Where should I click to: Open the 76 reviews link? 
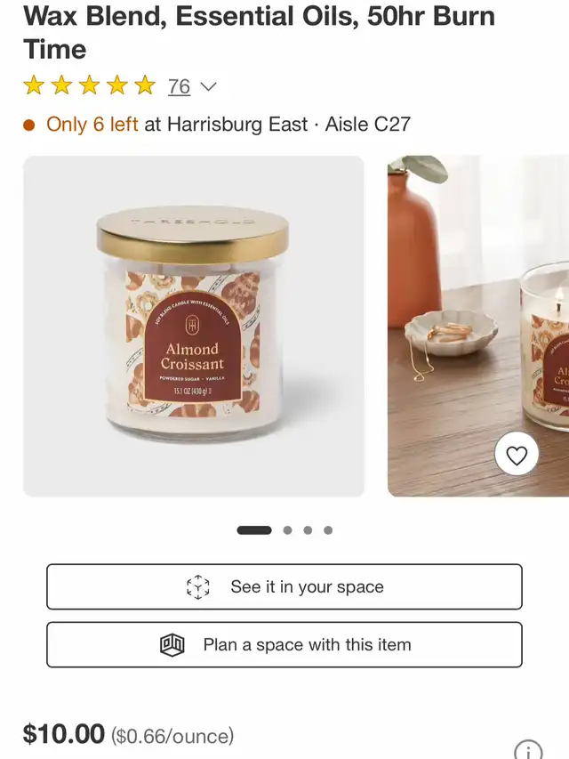click(x=179, y=86)
